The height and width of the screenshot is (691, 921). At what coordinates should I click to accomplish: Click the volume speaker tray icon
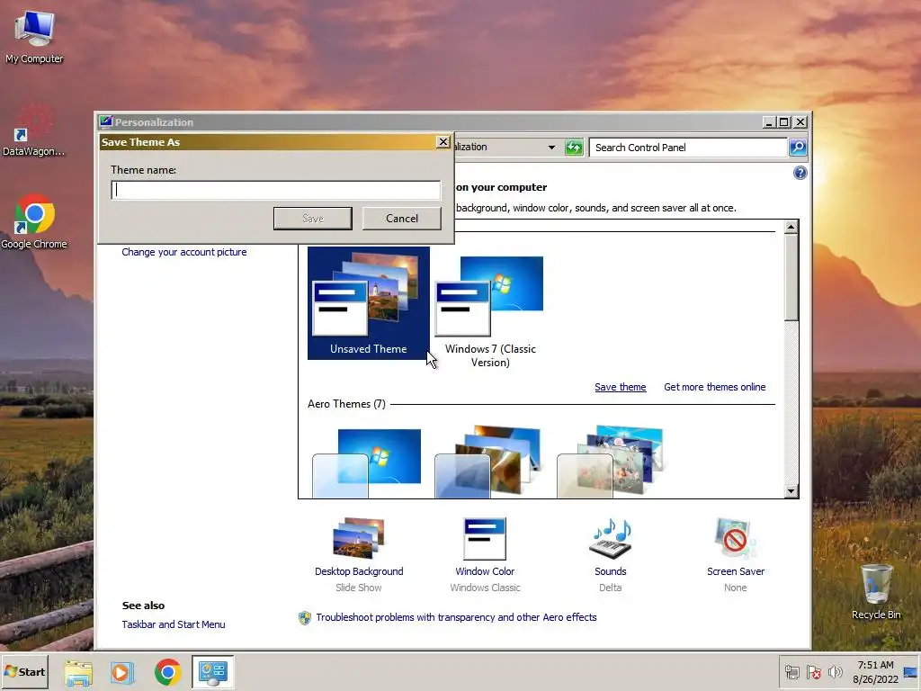point(835,673)
